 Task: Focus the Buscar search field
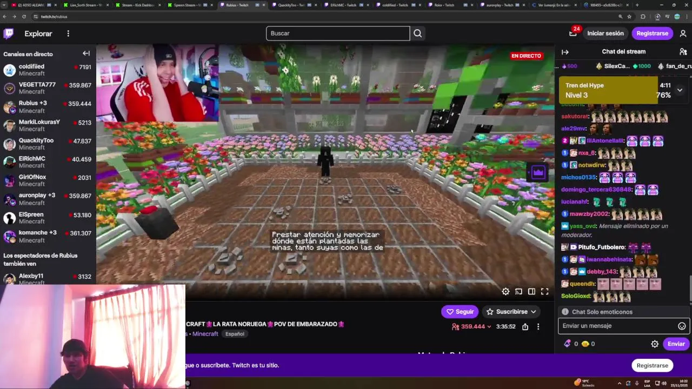[338, 33]
